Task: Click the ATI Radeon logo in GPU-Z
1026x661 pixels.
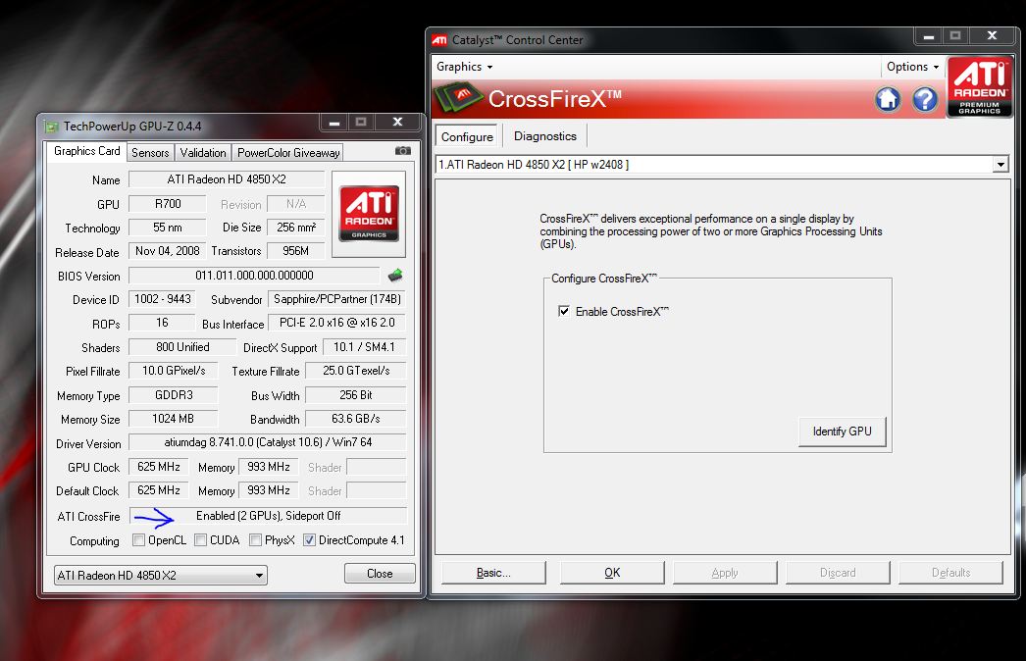Action: [x=369, y=214]
